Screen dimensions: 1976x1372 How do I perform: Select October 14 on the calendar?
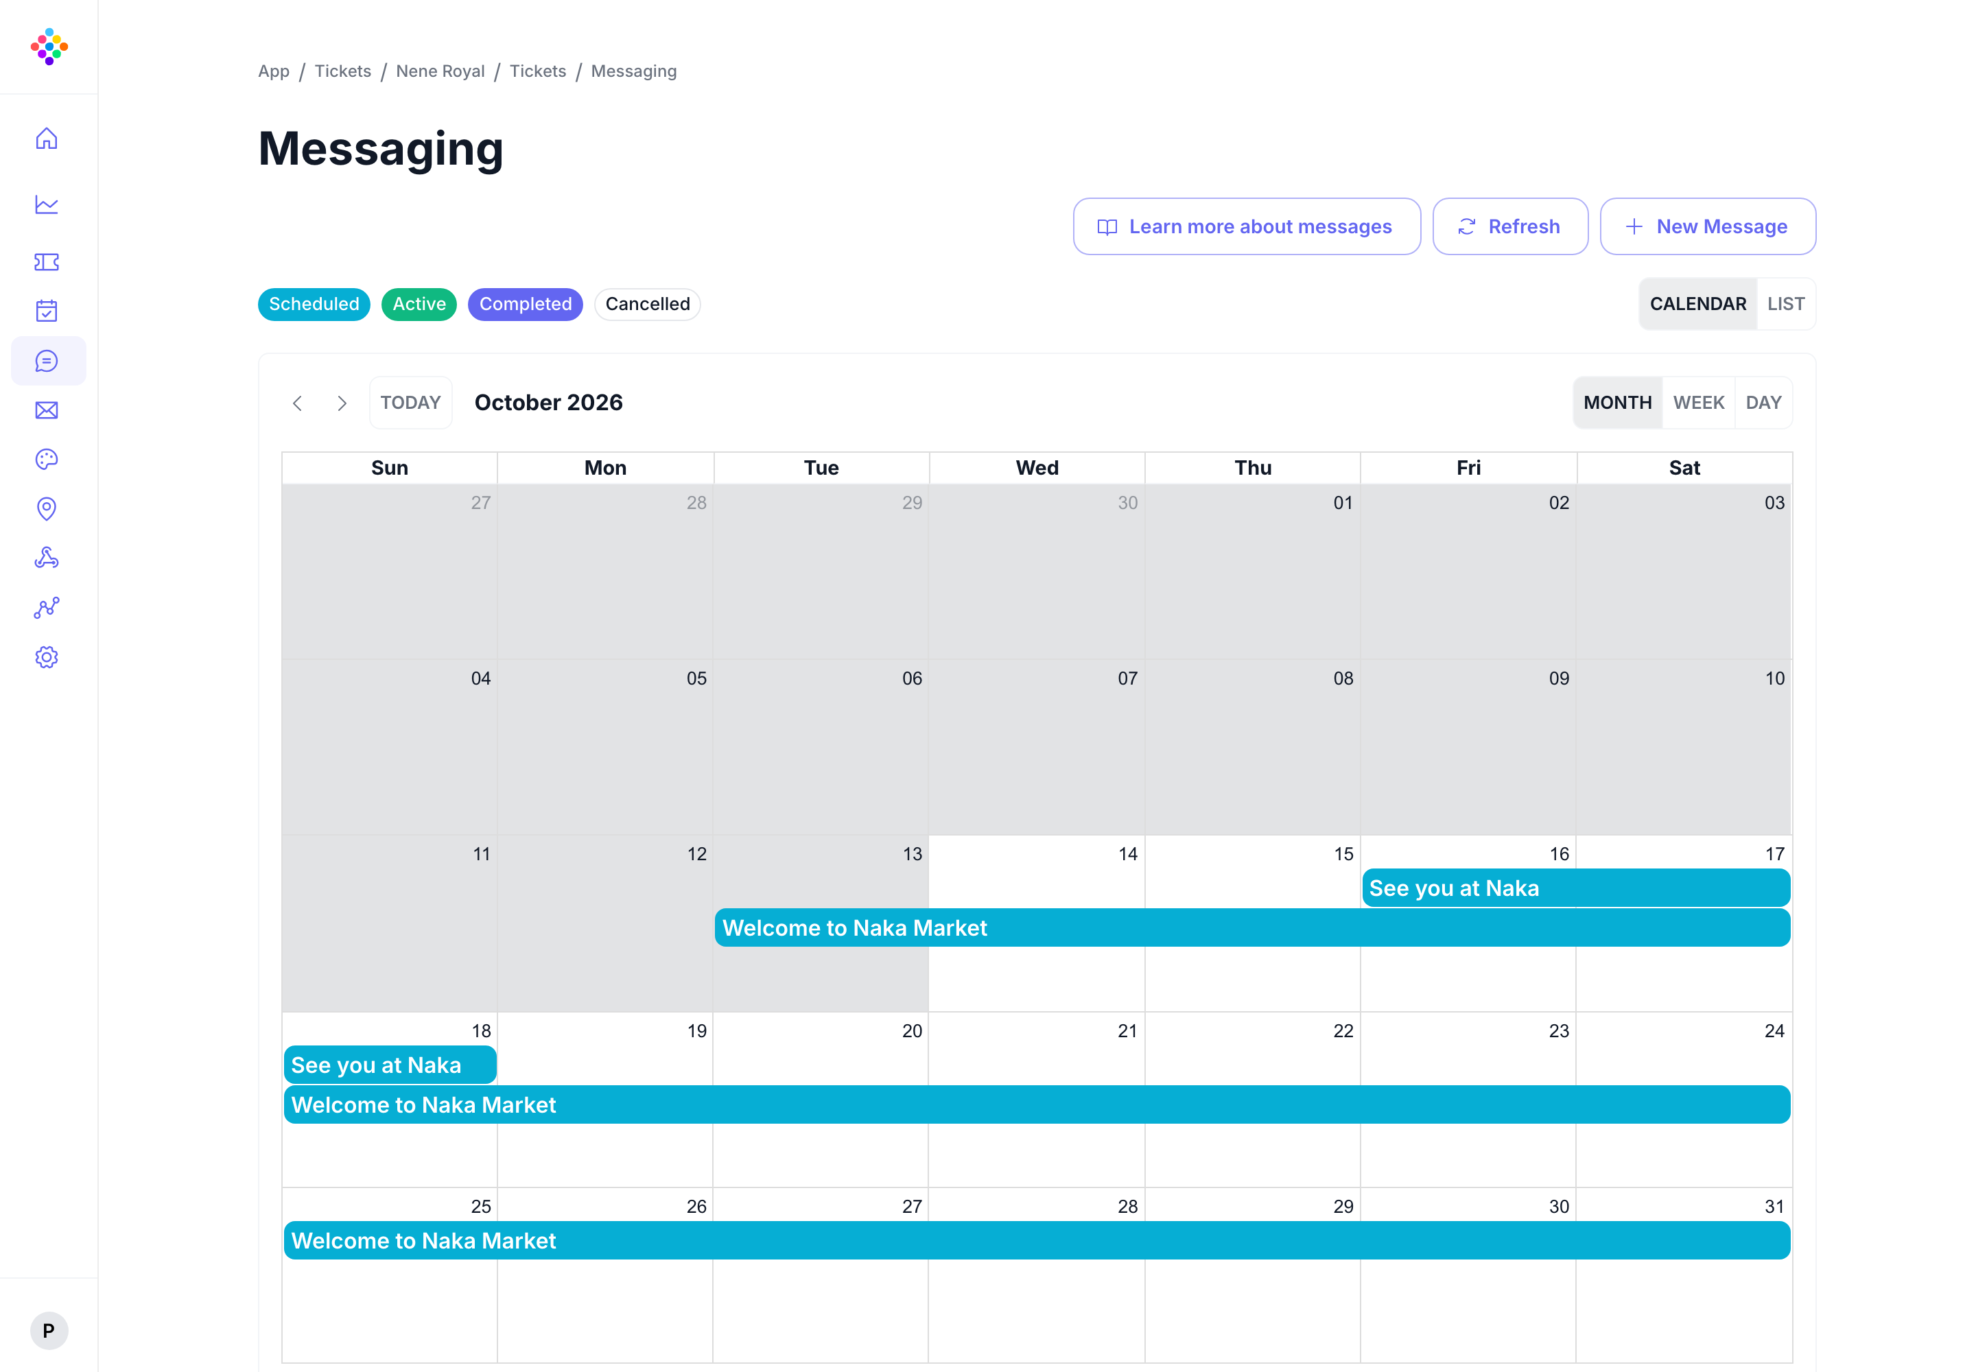tap(1127, 853)
